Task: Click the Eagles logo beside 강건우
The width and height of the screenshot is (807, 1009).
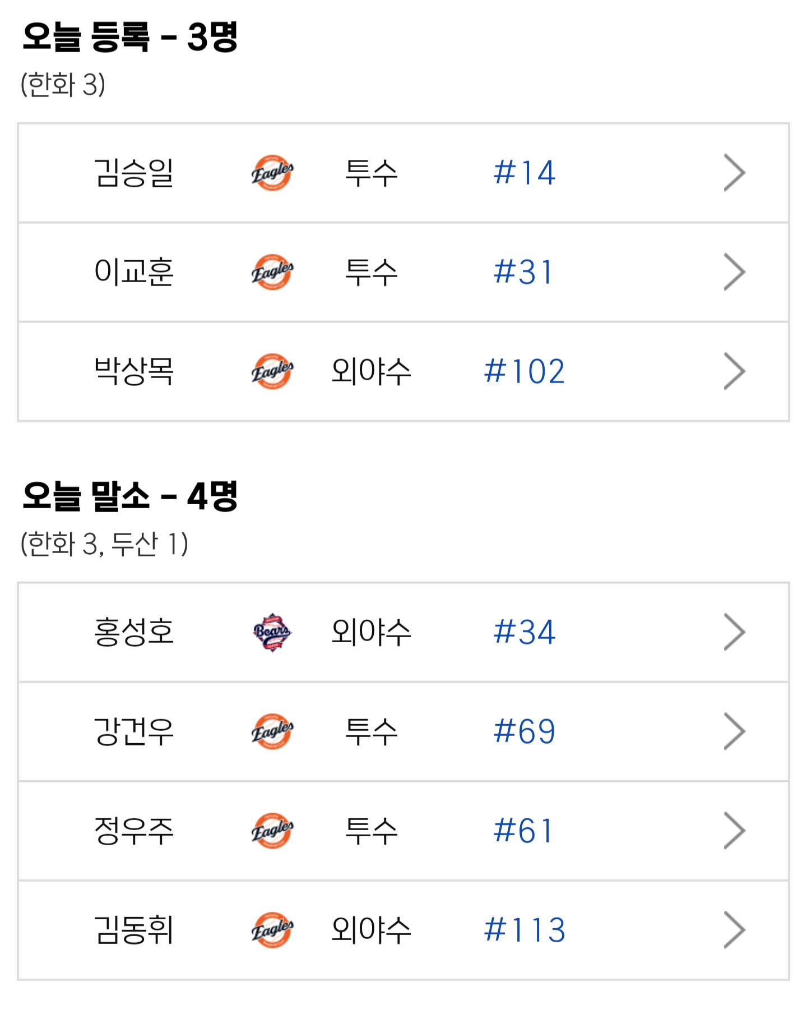Action: coord(272,731)
